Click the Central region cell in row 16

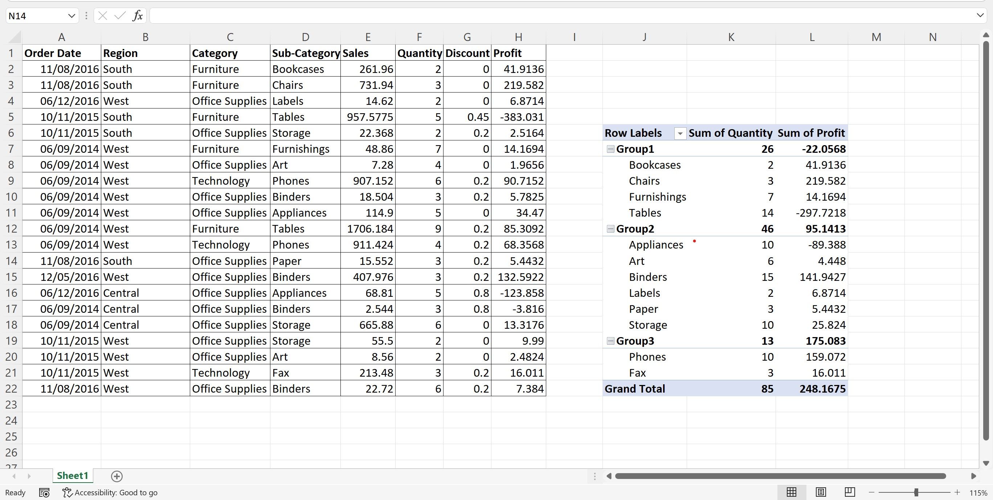click(x=145, y=293)
